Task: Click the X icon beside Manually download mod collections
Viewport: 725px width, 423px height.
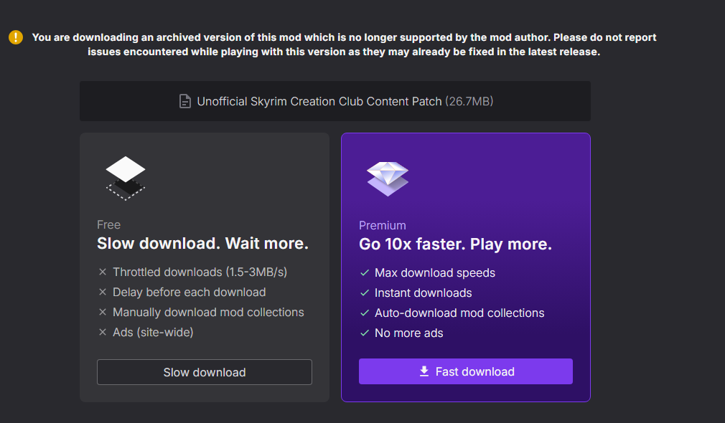Action: [x=103, y=312]
